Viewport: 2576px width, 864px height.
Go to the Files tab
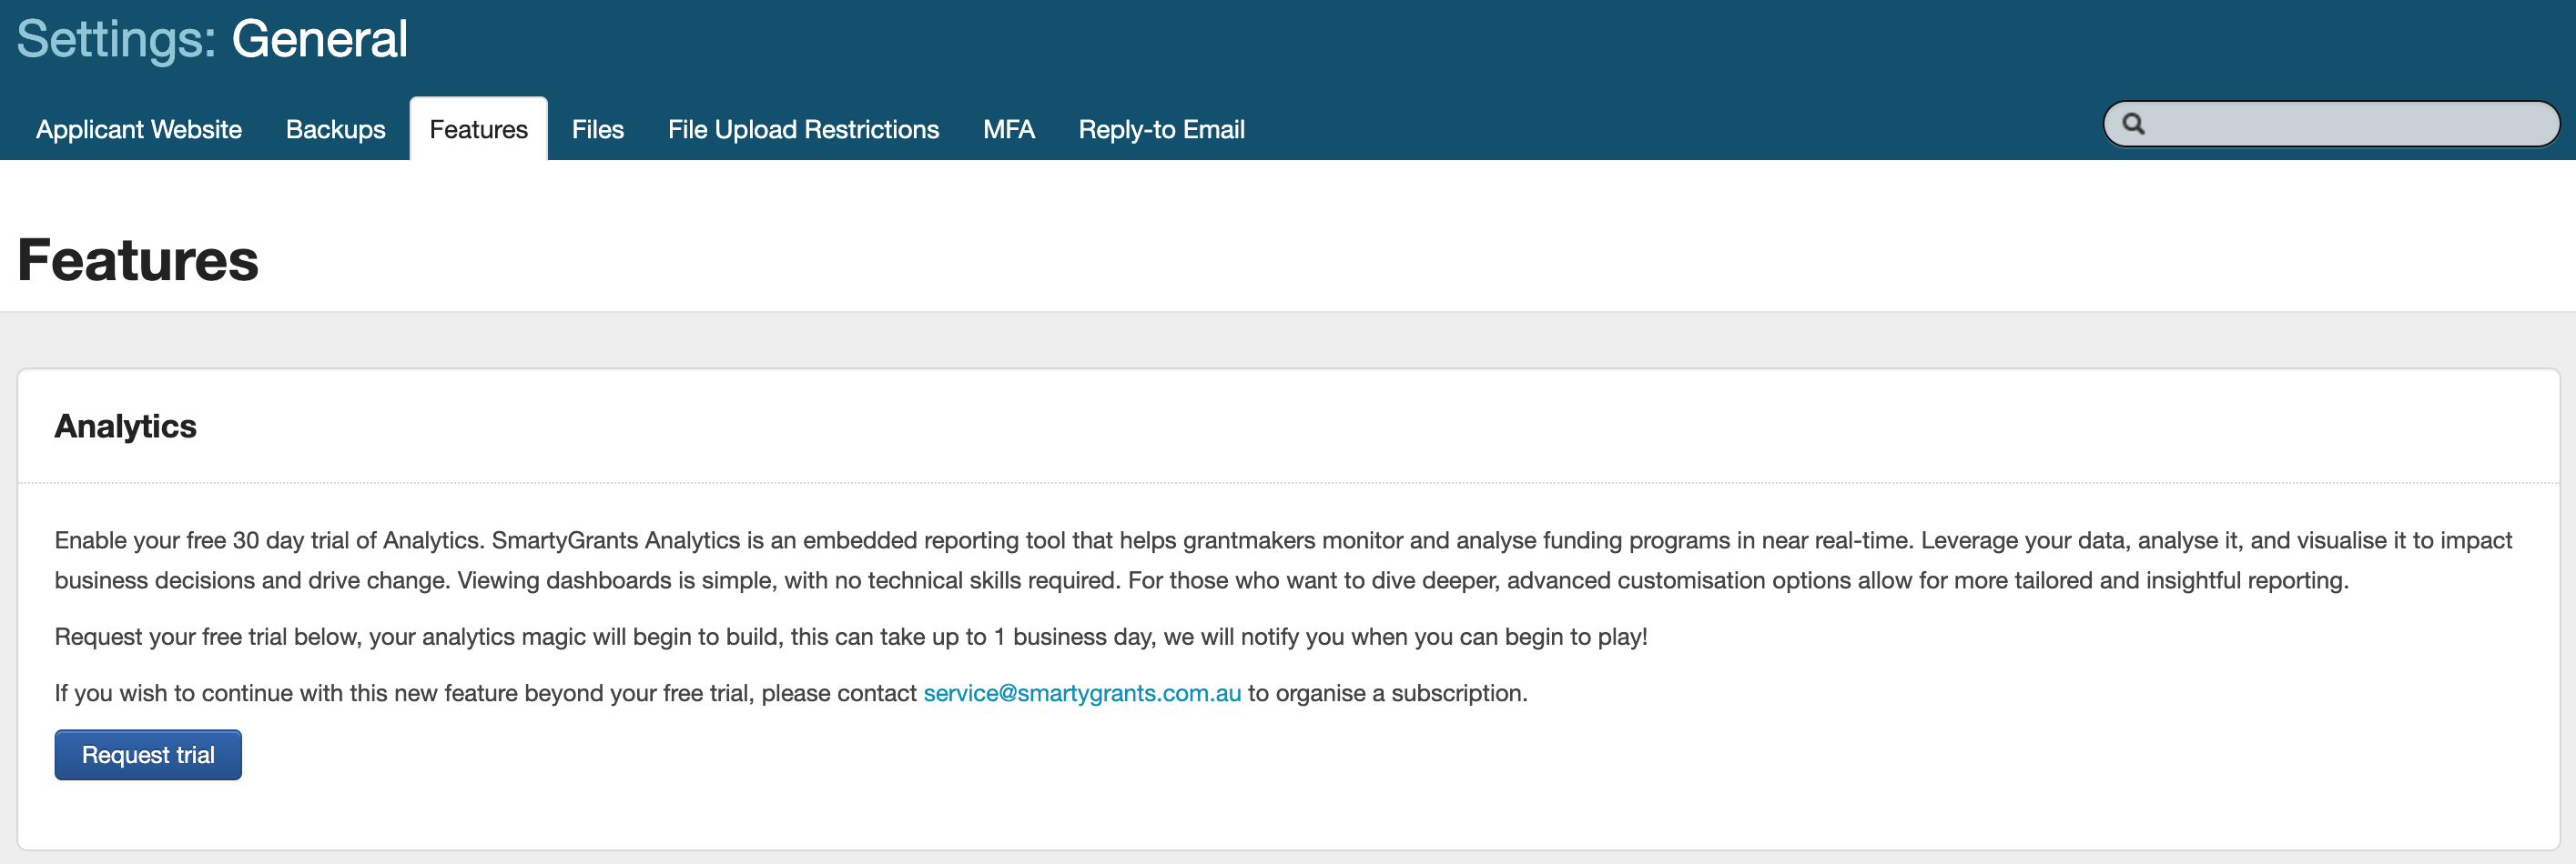597,130
